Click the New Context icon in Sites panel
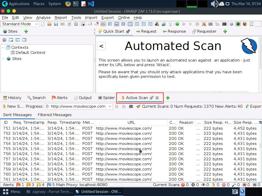The height and width of the screenshot is (196, 262). pyautogui.click(x=11, y=40)
